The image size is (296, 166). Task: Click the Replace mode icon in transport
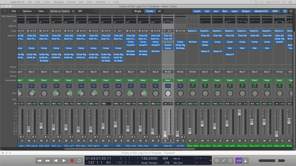click(x=217, y=160)
